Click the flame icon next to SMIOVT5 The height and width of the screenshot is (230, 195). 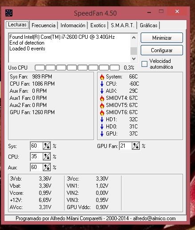(x=102, y=105)
